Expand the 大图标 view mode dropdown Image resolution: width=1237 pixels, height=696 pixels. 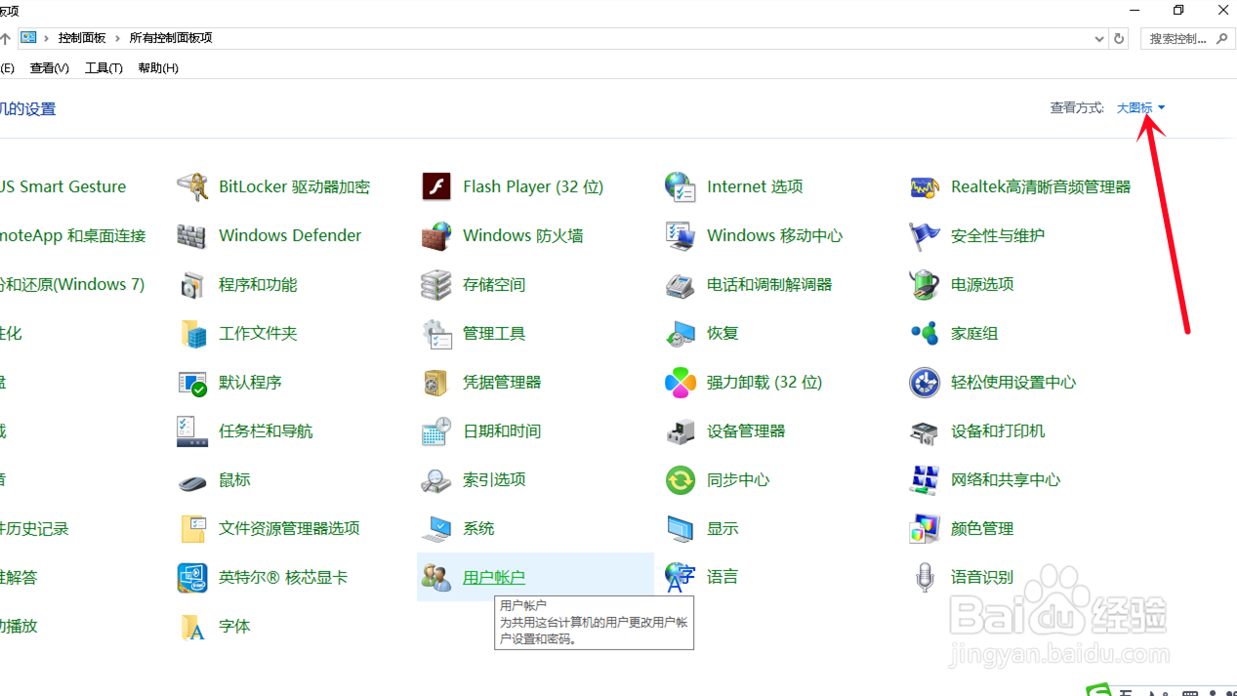click(1141, 107)
